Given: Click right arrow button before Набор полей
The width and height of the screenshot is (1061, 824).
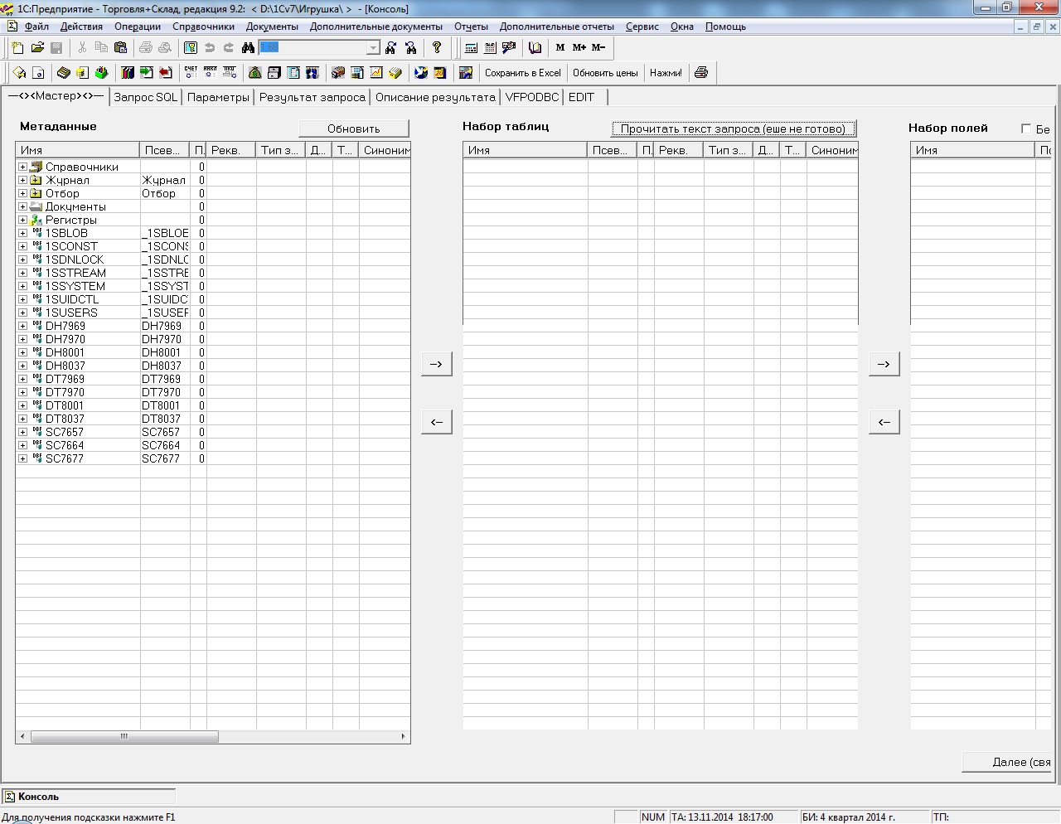Looking at the screenshot, I should click(884, 364).
